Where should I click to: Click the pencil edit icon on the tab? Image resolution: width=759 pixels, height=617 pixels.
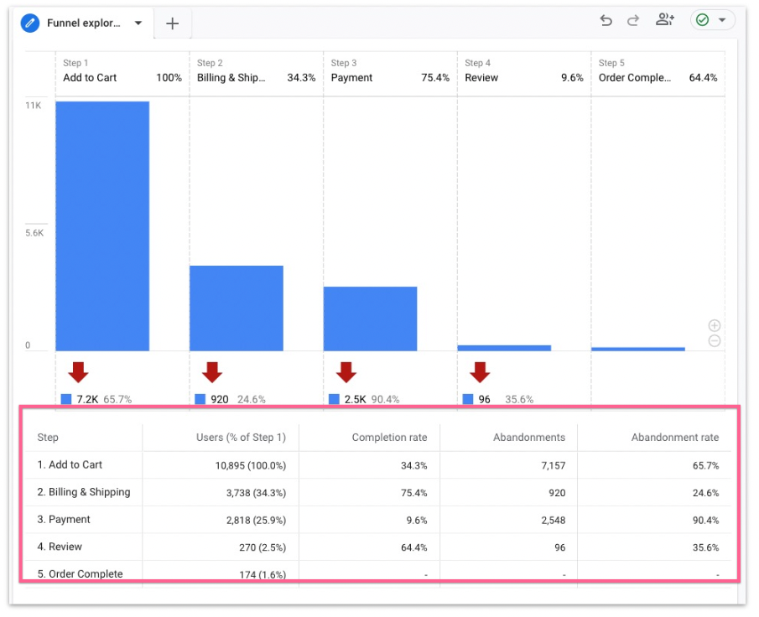[x=30, y=23]
